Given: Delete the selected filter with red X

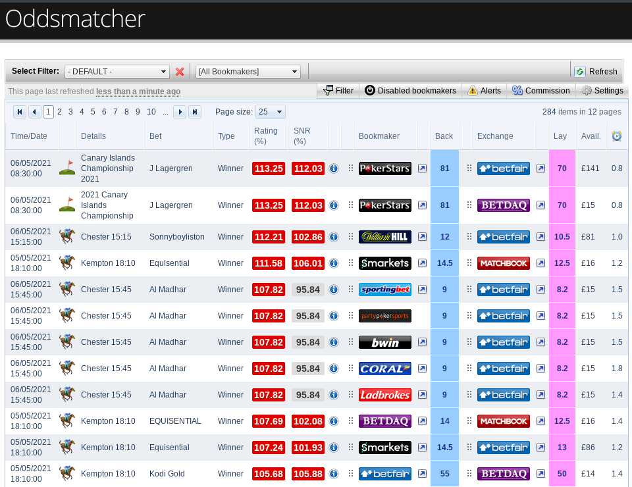Looking at the screenshot, I should 180,72.
